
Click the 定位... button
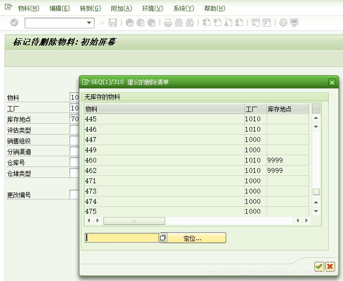[196, 238]
